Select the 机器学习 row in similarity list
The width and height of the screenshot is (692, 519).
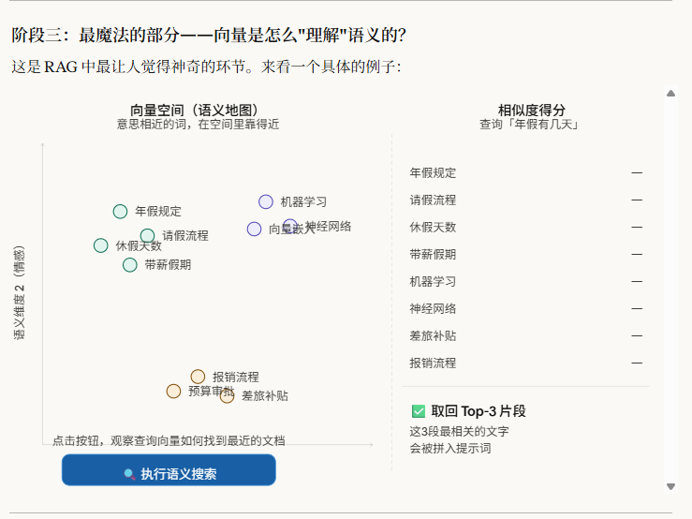point(524,282)
